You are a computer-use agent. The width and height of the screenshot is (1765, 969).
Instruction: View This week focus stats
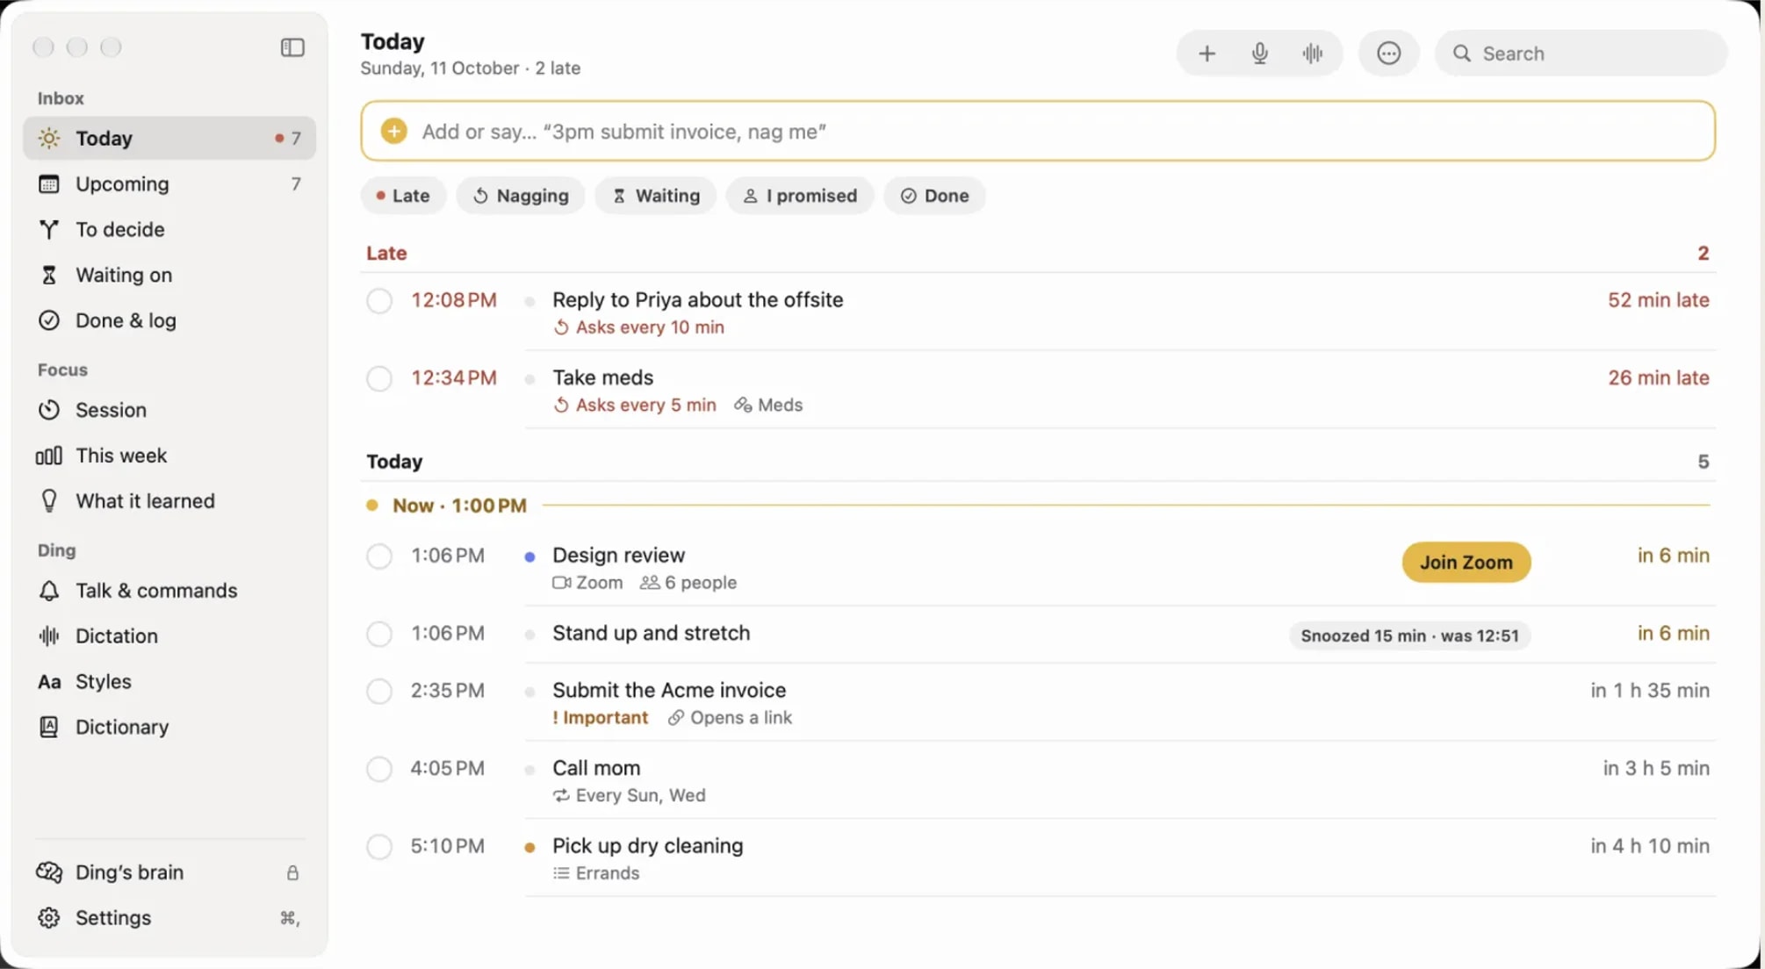pos(169,456)
